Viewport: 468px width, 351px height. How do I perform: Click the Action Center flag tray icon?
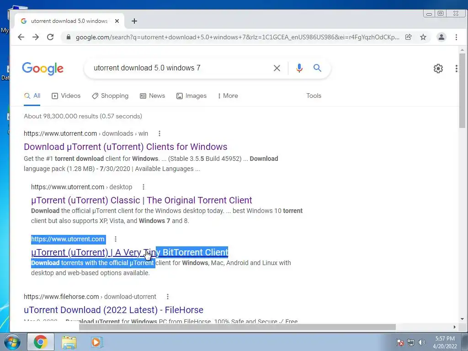400,342
